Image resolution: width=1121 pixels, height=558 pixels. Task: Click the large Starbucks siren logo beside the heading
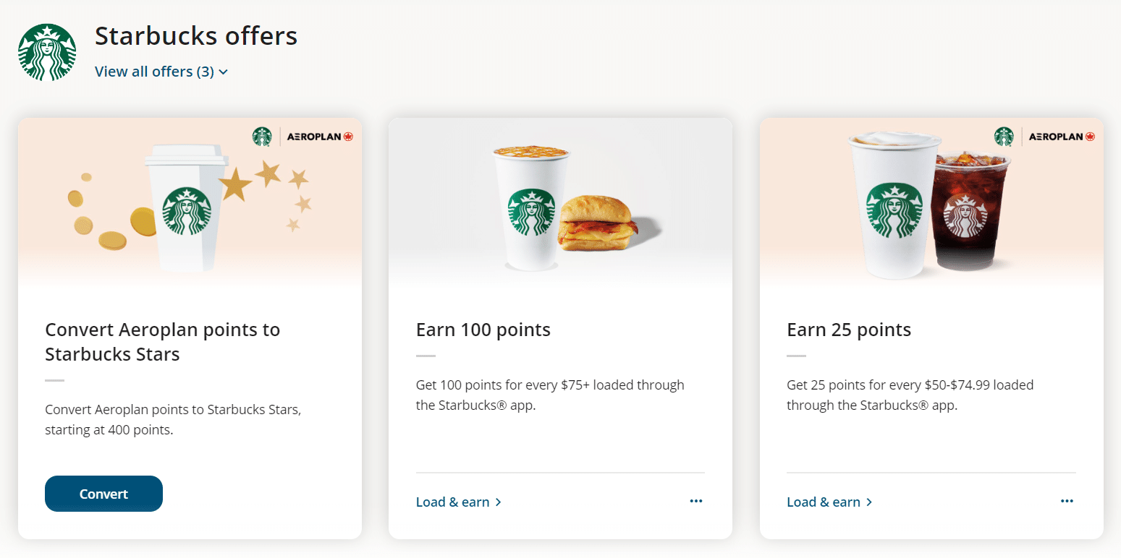pyautogui.click(x=47, y=52)
